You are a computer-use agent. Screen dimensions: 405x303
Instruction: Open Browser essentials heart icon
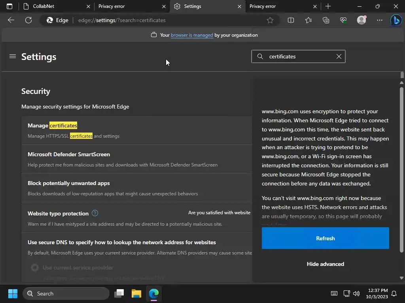tap(343, 20)
